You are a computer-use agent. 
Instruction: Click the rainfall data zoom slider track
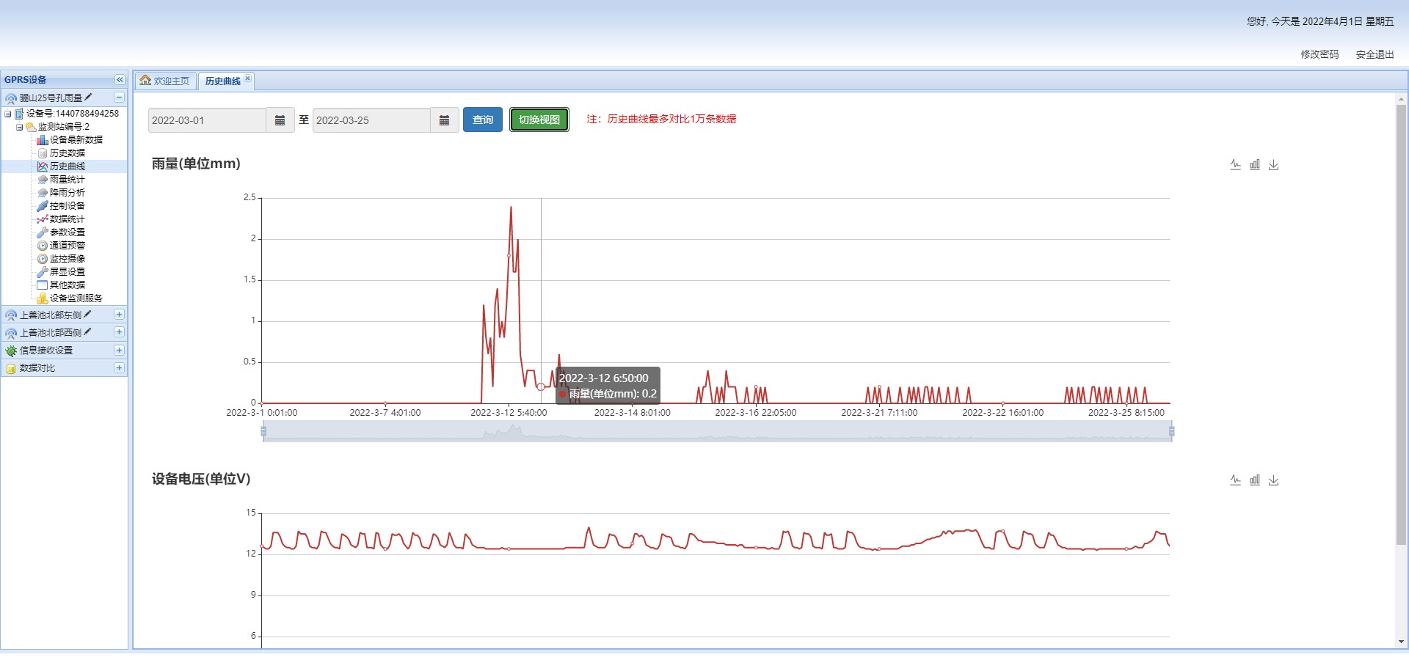(x=717, y=431)
